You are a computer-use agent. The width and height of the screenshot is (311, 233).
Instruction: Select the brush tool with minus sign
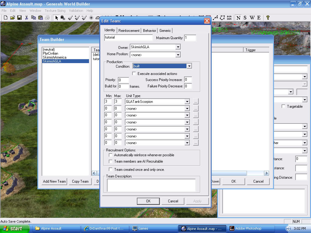tap(84, 18)
